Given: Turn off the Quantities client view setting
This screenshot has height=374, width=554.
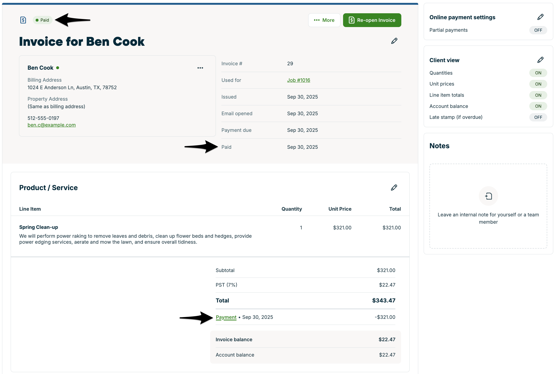Looking at the screenshot, I should tap(538, 73).
